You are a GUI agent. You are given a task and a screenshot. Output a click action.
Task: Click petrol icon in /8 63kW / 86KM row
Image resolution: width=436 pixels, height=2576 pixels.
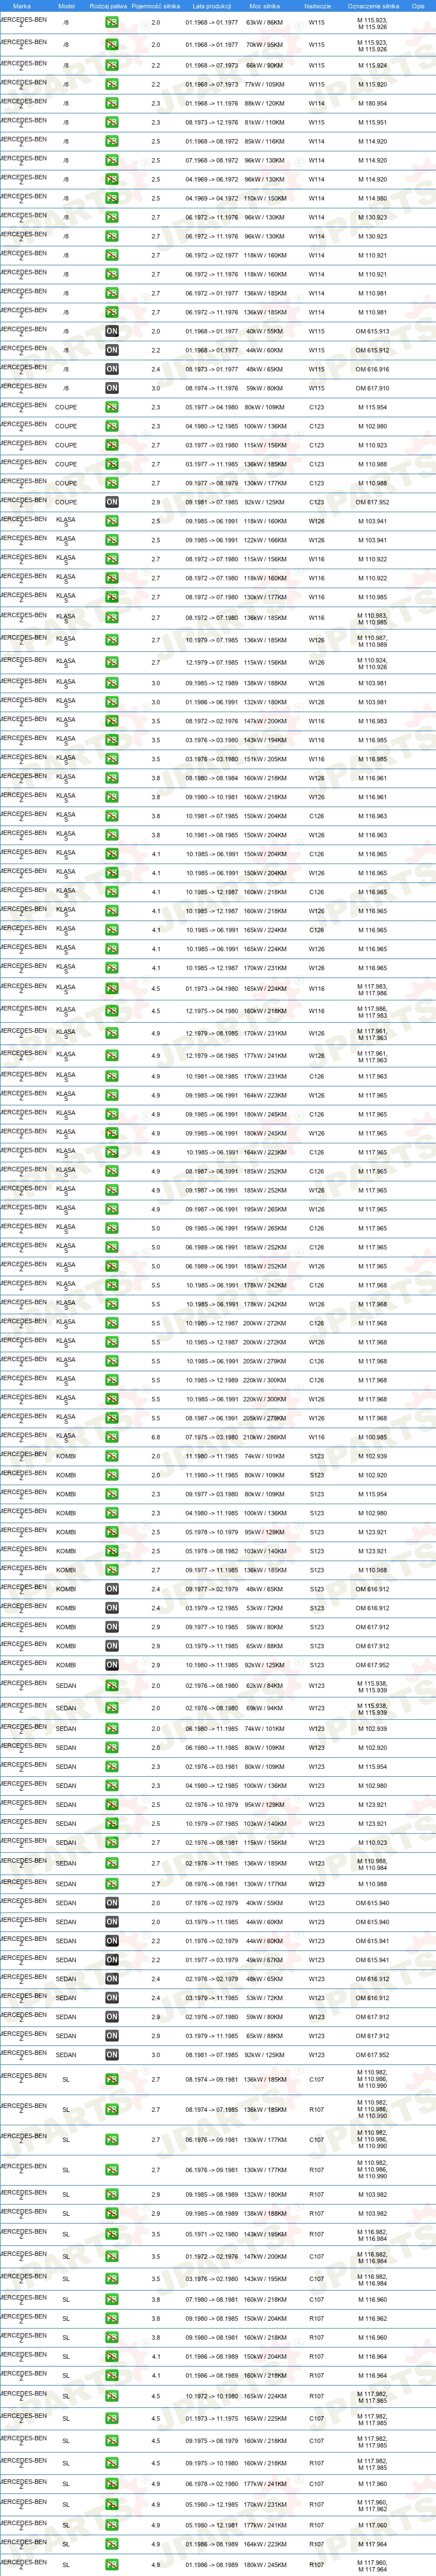click(x=112, y=22)
